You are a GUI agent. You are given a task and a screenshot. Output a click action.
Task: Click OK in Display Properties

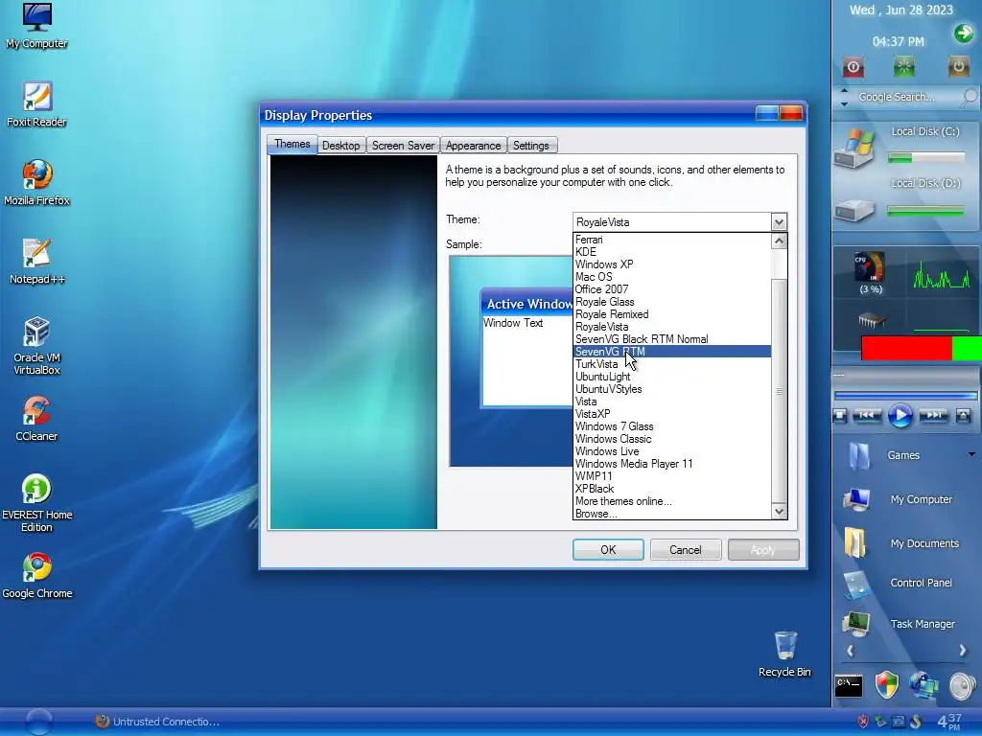[607, 549]
